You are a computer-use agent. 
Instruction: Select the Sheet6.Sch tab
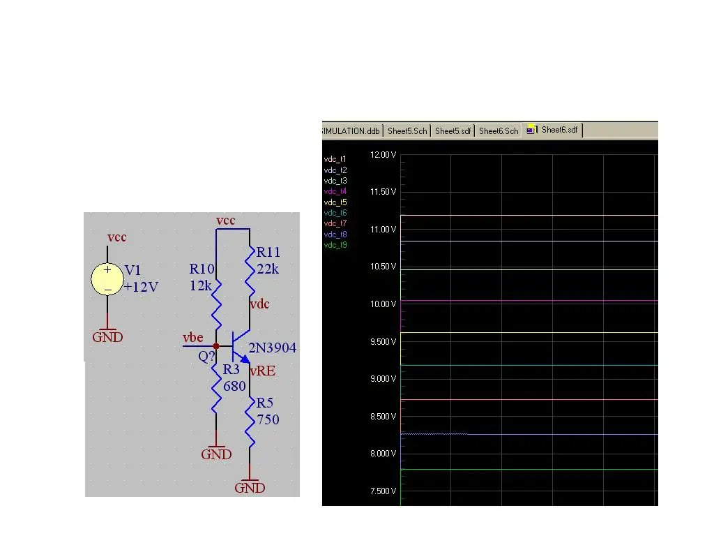pos(498,131)
